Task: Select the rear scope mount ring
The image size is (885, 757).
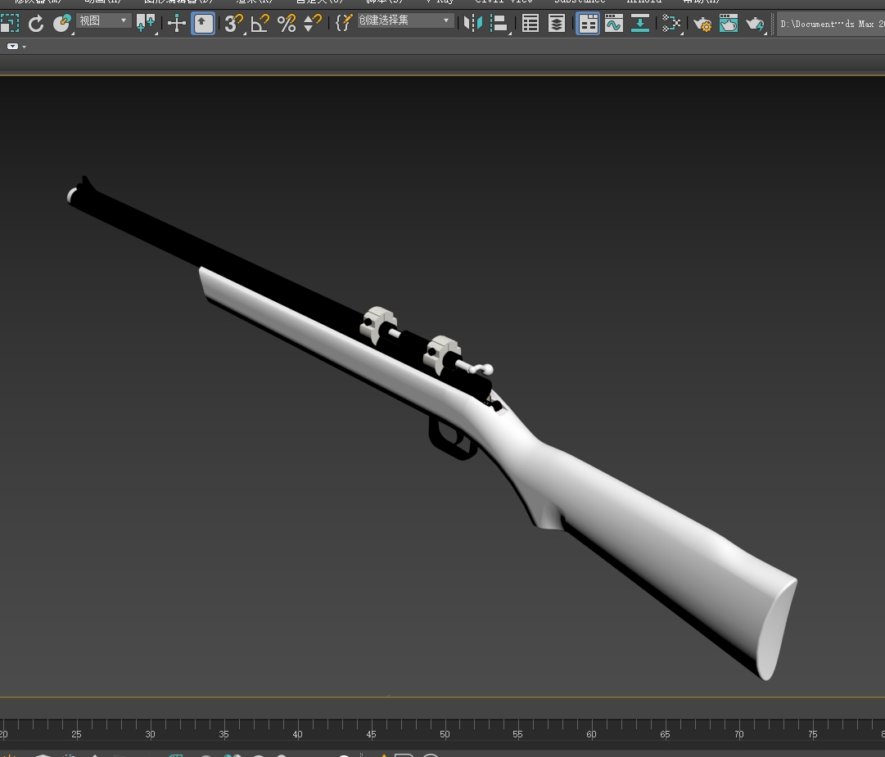Action: [x=442, y=354]
